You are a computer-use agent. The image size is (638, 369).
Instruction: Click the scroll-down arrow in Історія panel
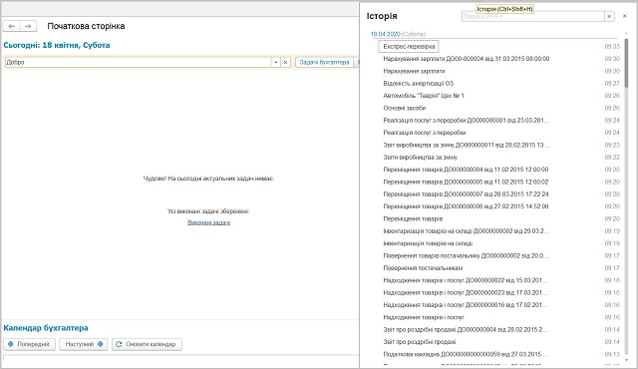pyautogui.click(x=626, y=360)
